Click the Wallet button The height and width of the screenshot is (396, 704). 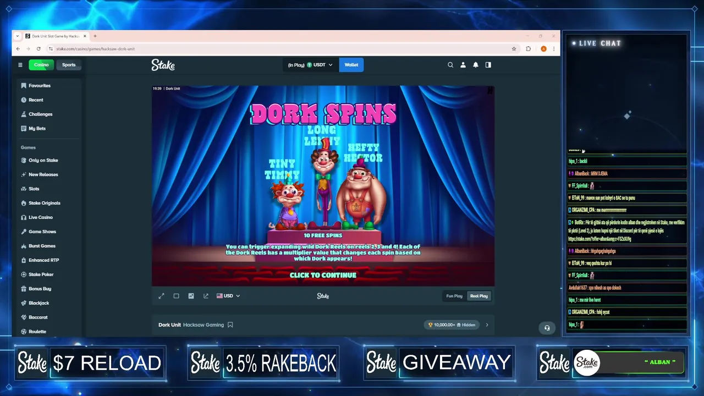[351, 65]
